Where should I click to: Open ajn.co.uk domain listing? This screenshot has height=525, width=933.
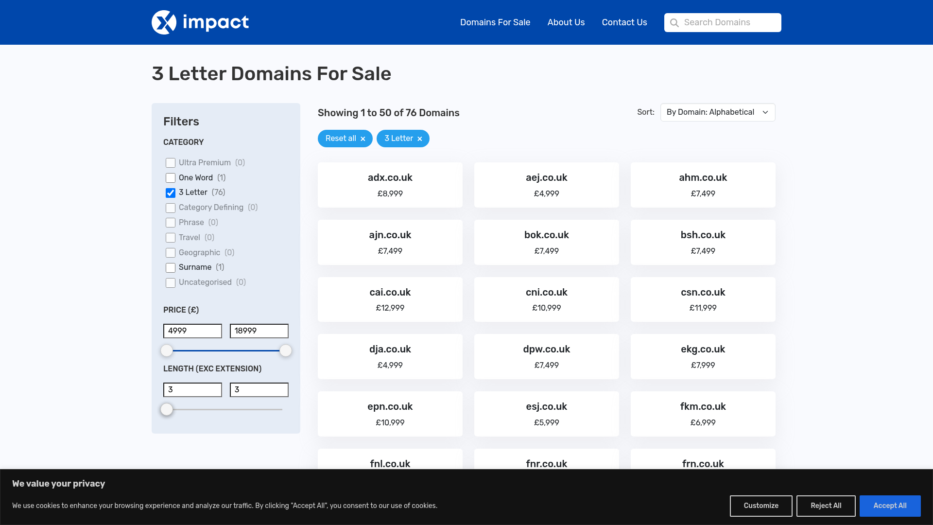[390, 242]
